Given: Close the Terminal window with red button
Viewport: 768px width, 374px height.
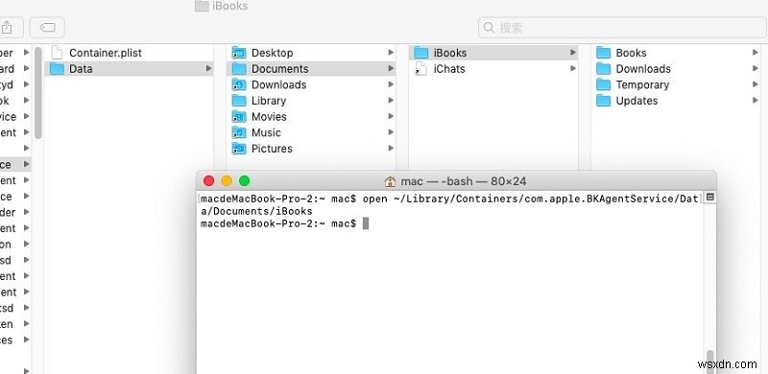Looking at the screenshot, I should click(209, 181).
